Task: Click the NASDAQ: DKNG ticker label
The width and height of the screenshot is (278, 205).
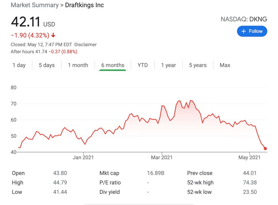Action: 244,19
